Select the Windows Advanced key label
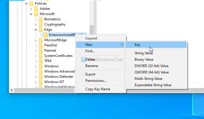This screenshot has width=204, height=119. coord(59,71)
